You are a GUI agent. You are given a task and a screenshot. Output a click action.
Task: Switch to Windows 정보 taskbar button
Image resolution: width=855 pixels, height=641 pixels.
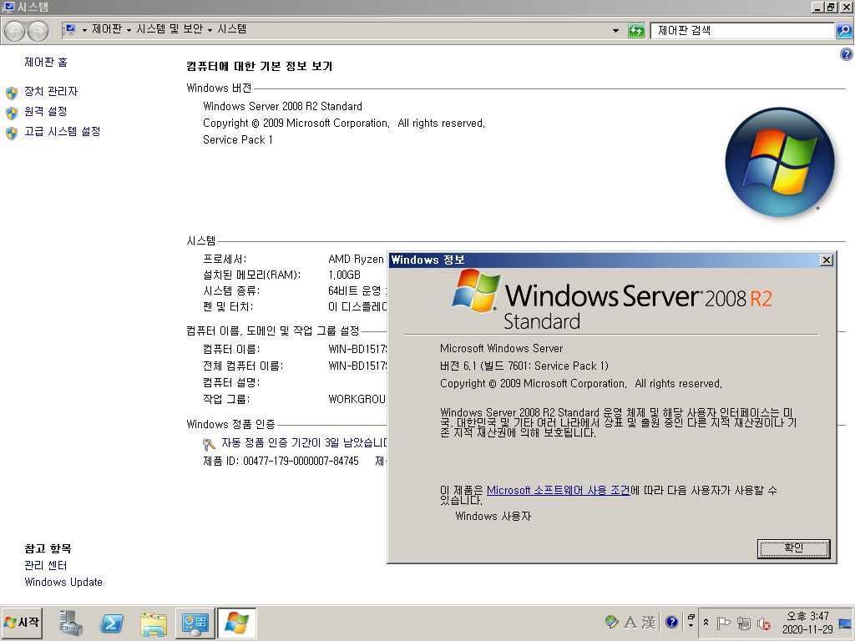pos(236,623)
